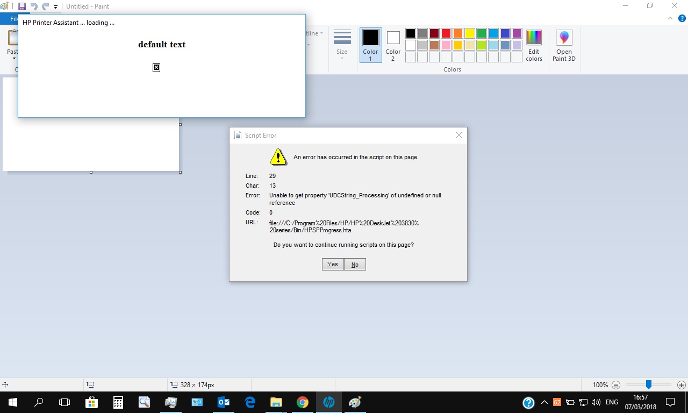
Task: Select the indigo color swatch
Action: coord(505,33)
